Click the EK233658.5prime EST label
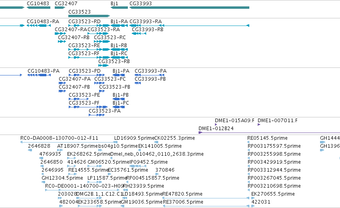The width and height of the screenshot is (340, 208). [99, 202]
